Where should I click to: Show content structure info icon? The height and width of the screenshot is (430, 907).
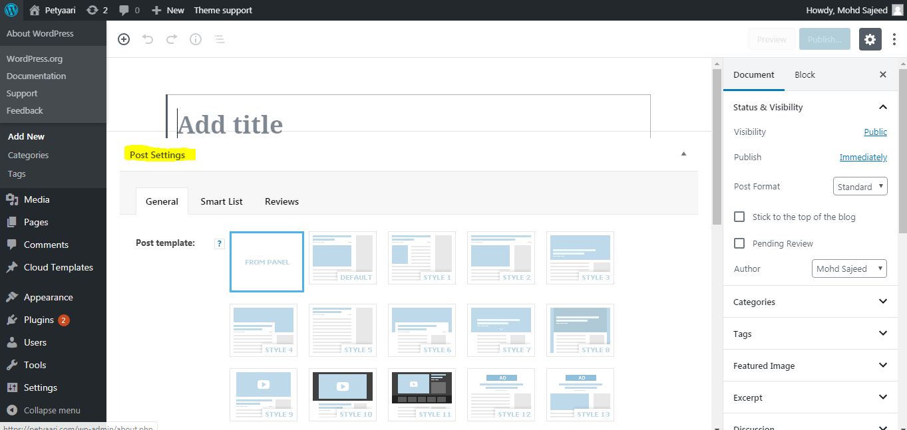(196, 39)
